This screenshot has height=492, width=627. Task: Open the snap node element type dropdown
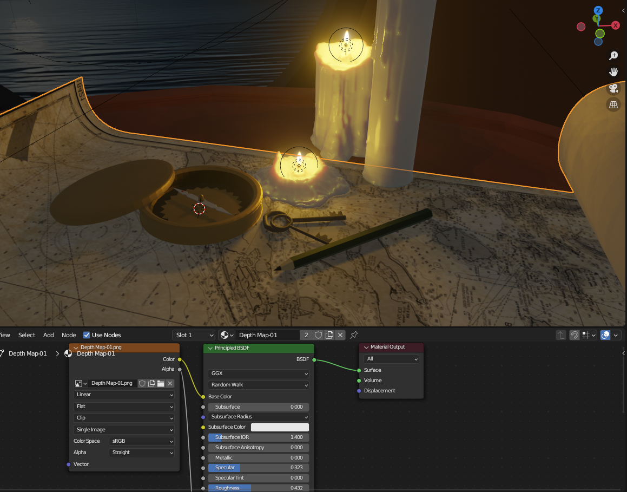pyautogui.click(x=589, y=335)
